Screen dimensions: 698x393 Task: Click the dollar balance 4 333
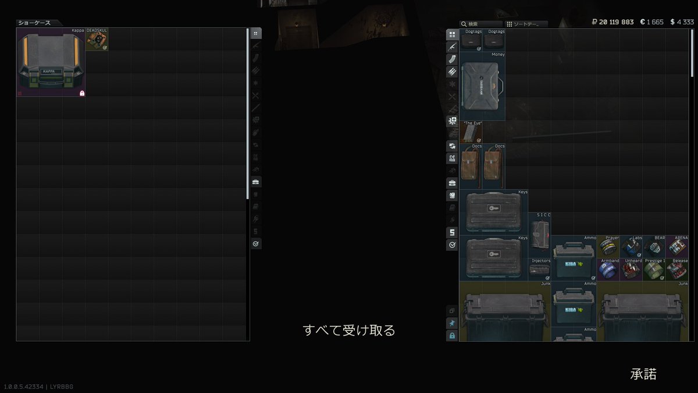point(682,22)
